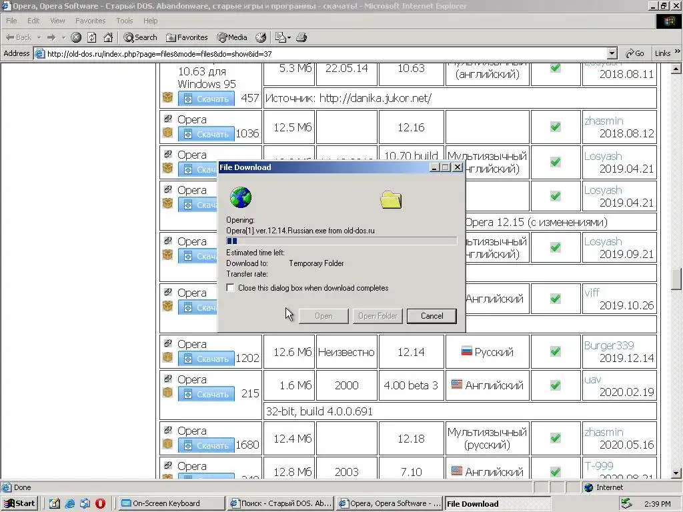Screen dimensions: 683x512
Task: Stop page loading with the Stop icon
Action: 76,37
